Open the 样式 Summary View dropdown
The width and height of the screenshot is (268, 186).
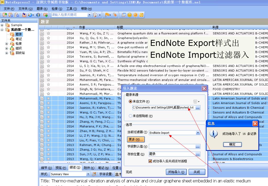[88, 174]
